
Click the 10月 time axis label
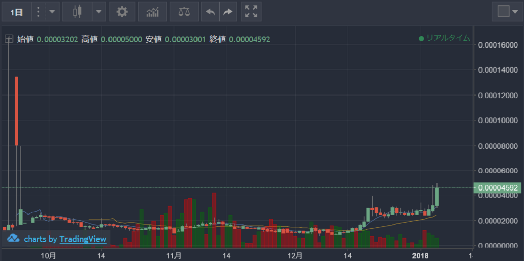(49, 256)
